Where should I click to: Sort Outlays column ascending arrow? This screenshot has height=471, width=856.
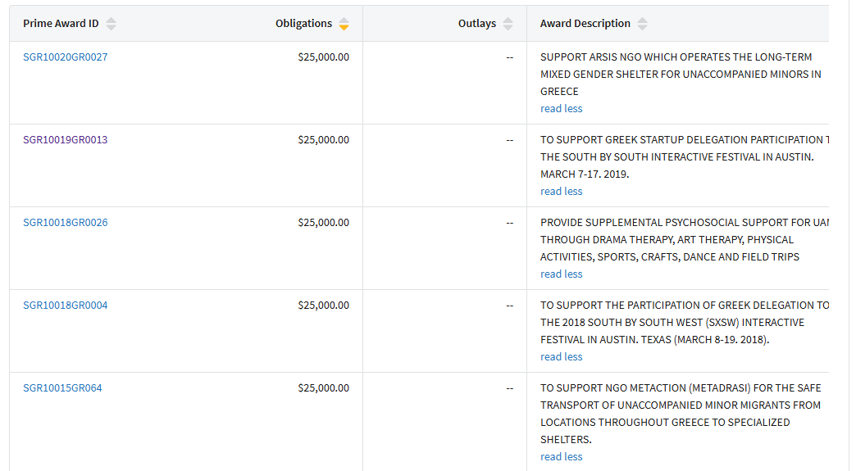pos(508,20)
